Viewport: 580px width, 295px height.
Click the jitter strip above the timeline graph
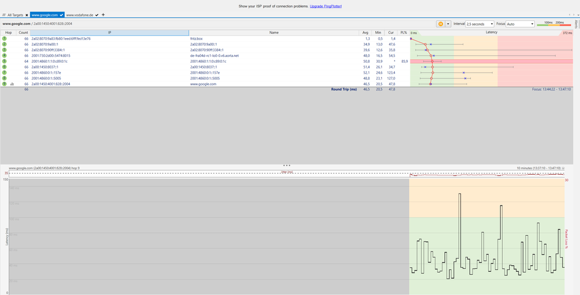coord(287,174)
